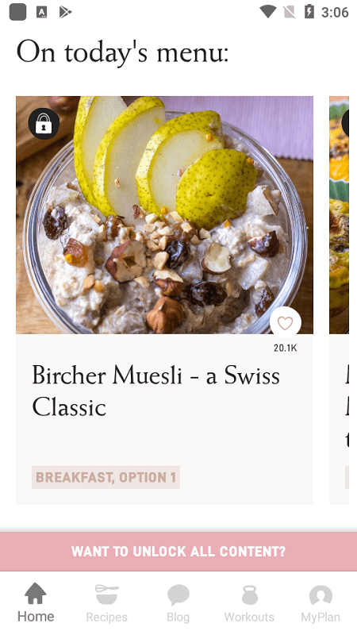Open MyPlan via the profile avatar icon
357x635 pixels.
pyautogui.click(x=321, y=595)
